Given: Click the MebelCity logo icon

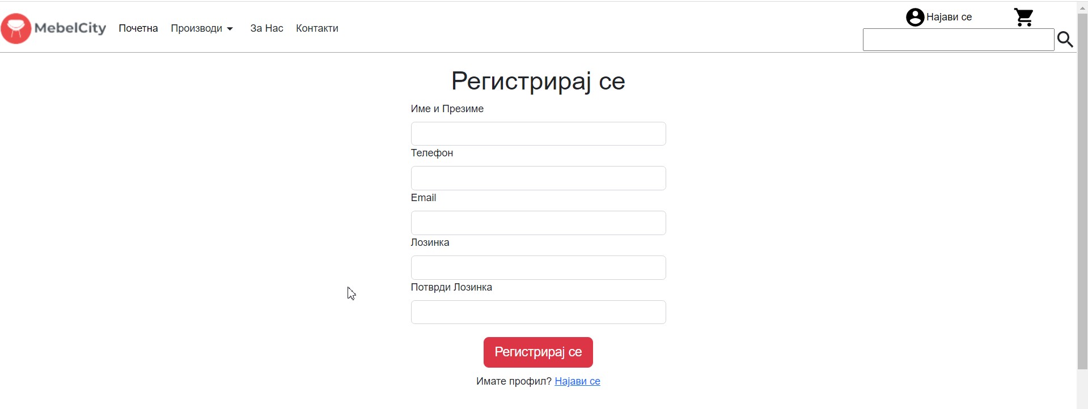Looking at the screenshot, I should [16, 28].
